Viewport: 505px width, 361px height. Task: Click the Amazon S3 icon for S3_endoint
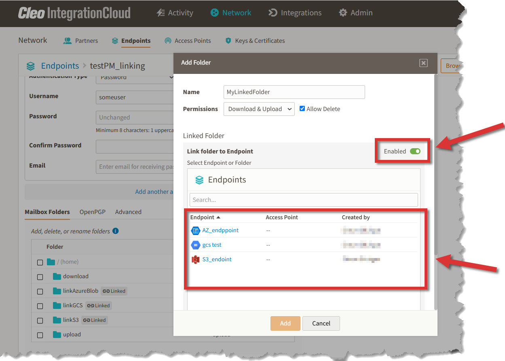click(196, 260)
